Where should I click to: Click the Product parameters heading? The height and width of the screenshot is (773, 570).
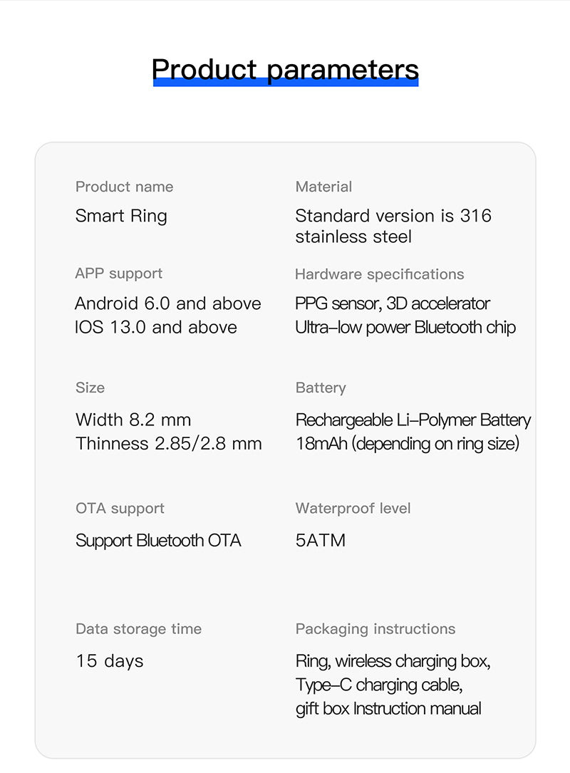coord(285,70)
